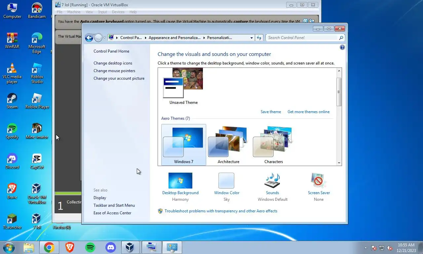Select the '7 lol' desktop shortcut

click(x=37, y=221)
